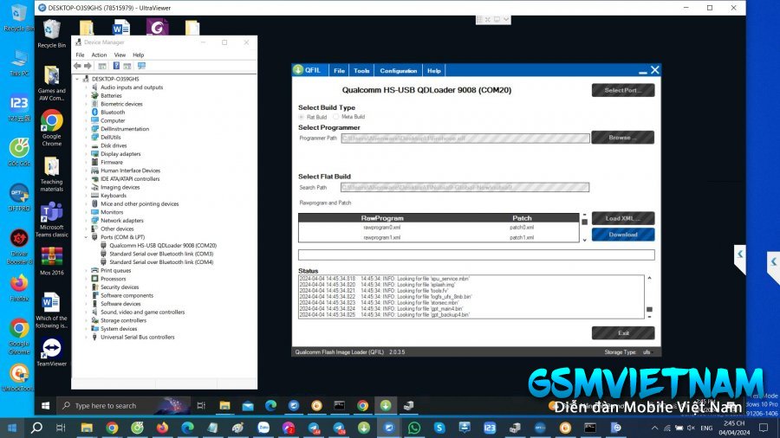
Task: Expand the Bluetooth node in Device Manager
Action: (86, 113)
